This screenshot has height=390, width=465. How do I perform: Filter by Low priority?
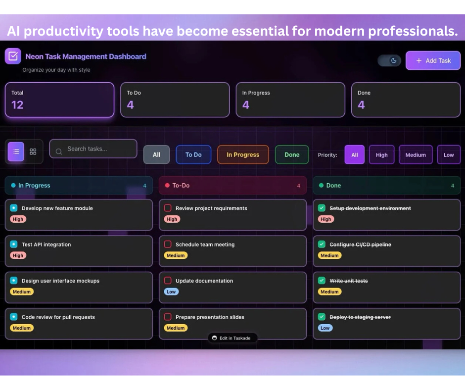tap(449, 154)
